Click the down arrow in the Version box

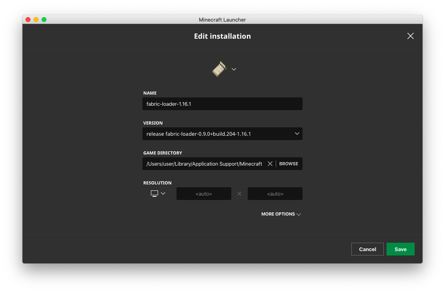(x=297, y=134)
